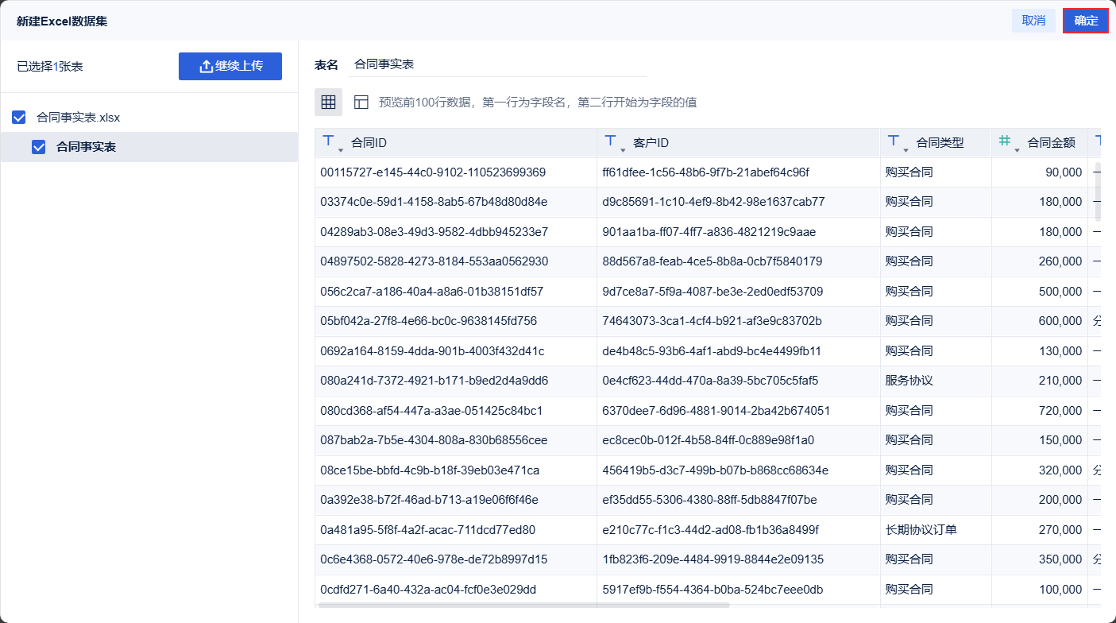Click customer ID 1fb823f6-209e-4484-9919-8844e2e09135
Viewport: 1116px width, 623px height.
tap(713, 559)
